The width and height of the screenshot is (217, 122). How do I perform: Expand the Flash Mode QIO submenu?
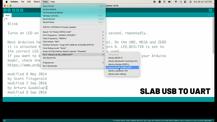click(x=73, y=42)
